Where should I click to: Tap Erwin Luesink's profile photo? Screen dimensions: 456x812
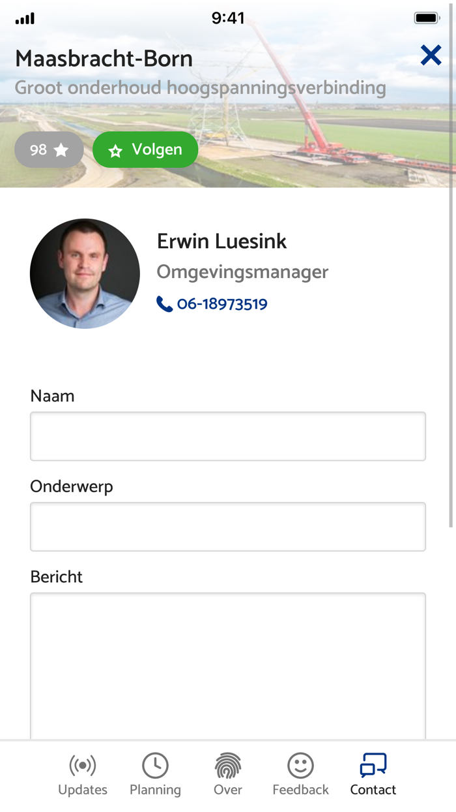85,273
